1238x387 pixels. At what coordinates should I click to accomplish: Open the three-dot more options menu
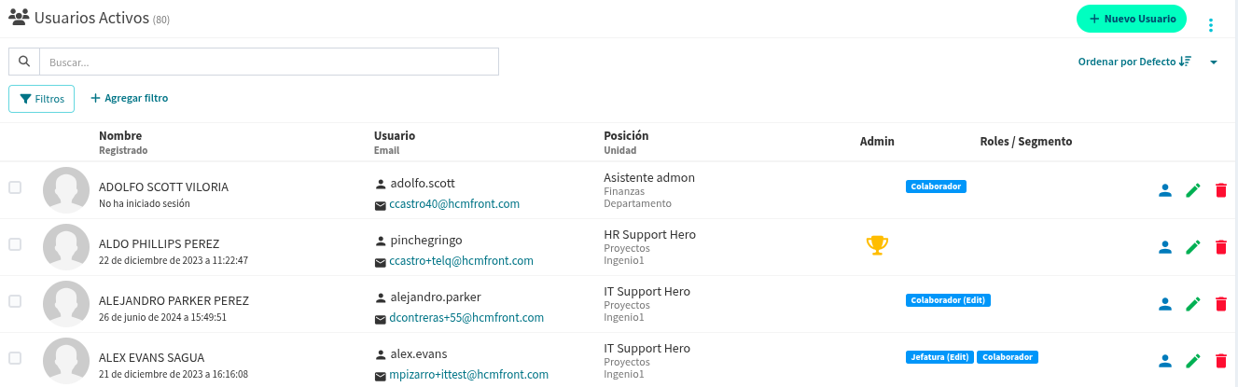pos(1211,25)
